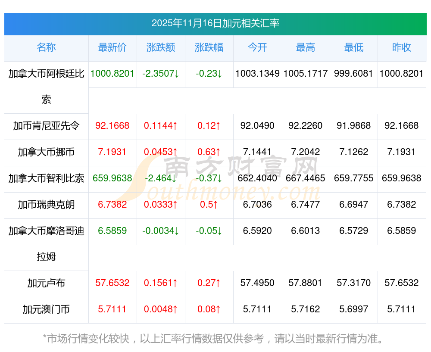Open the 加拿大币阿根廷比索 row name
Viewport: 431px width, 352px height.
(x=46, y=74)
